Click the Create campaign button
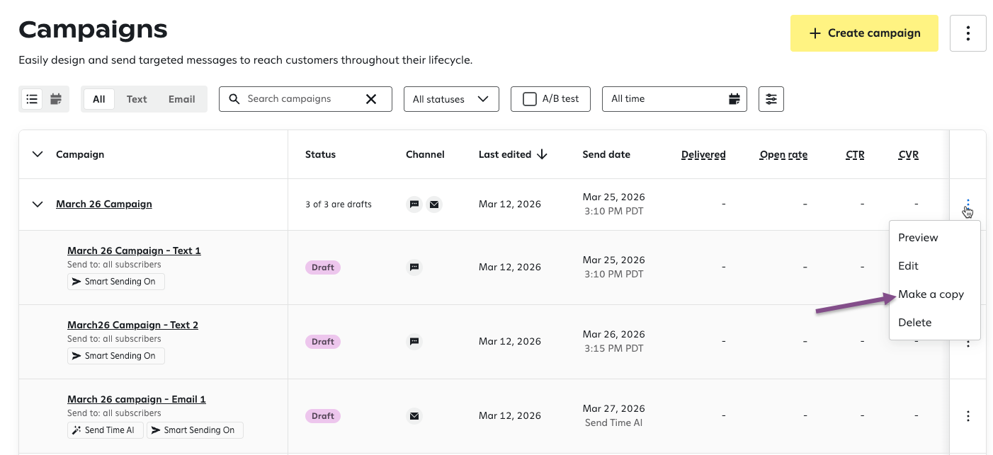The image size is (993, 455). 864,33
